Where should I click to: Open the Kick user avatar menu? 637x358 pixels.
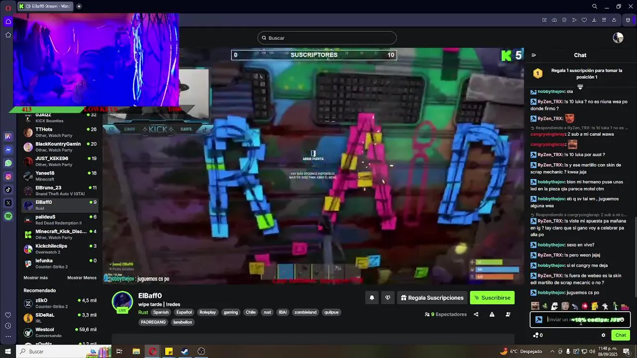pos(618,38)
